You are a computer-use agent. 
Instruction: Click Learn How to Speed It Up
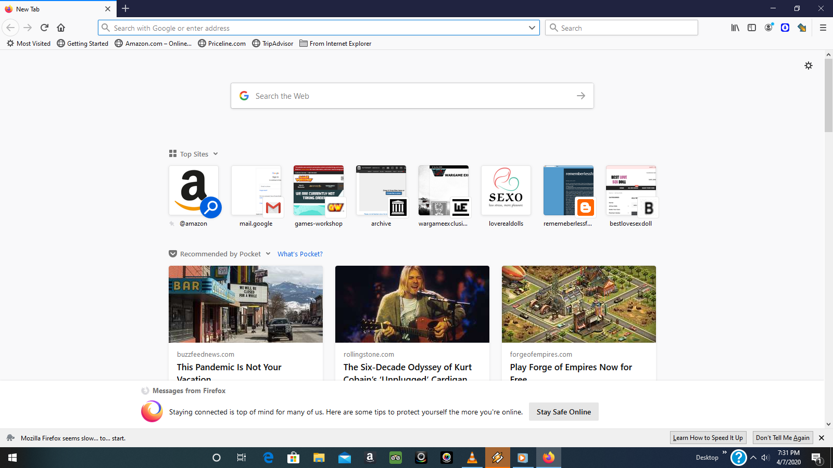pos(708,438)
